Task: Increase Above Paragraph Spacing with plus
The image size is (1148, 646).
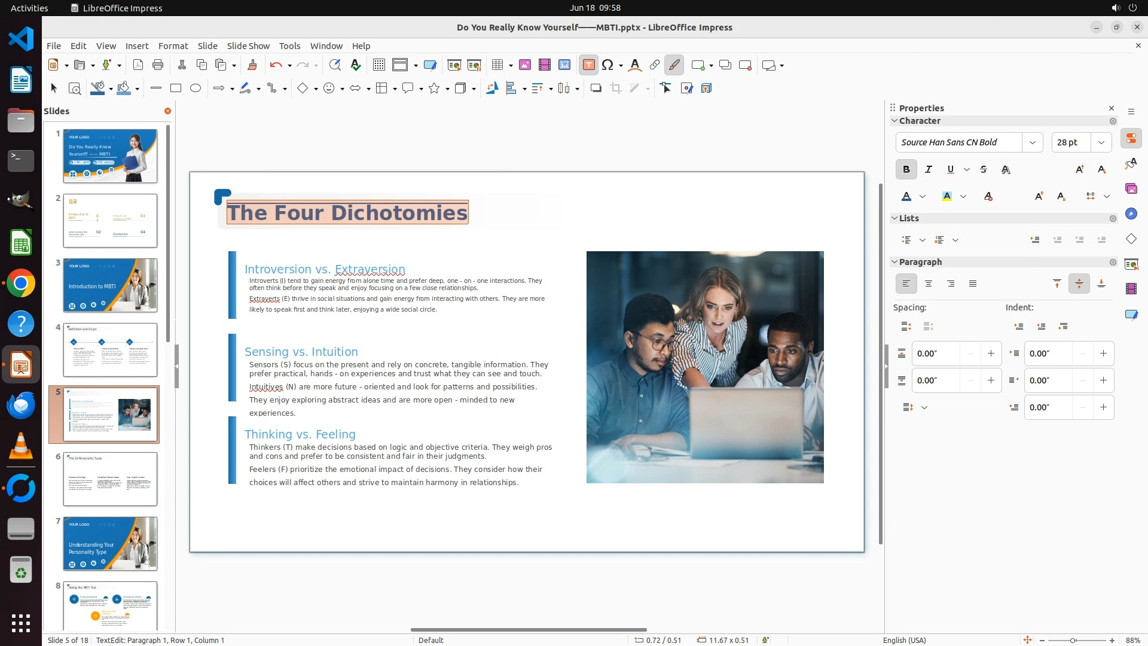Action: [991, 354]
